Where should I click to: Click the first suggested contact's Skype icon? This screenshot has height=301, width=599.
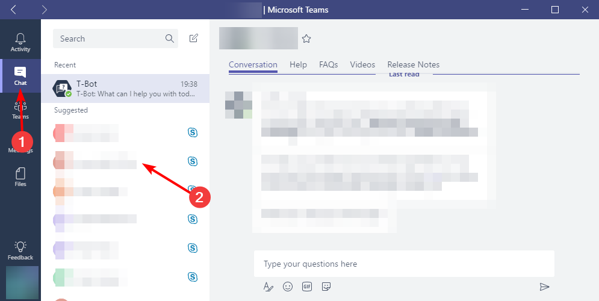(x=193, y=132)
